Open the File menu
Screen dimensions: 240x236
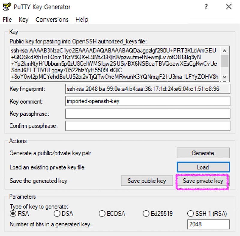click(x=7, y=19)
